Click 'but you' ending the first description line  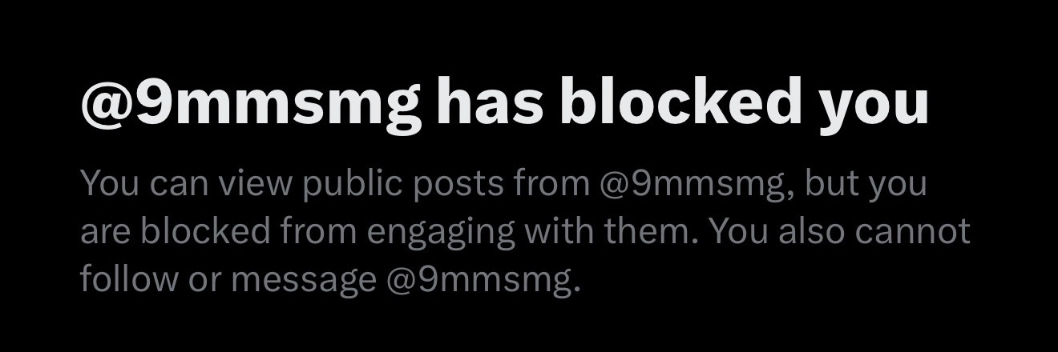tap(866, 184)
